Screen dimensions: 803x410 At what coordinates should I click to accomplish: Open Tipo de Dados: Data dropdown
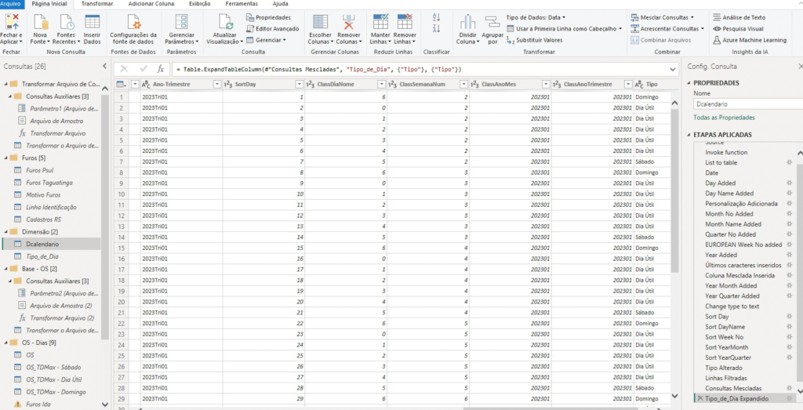536,17
